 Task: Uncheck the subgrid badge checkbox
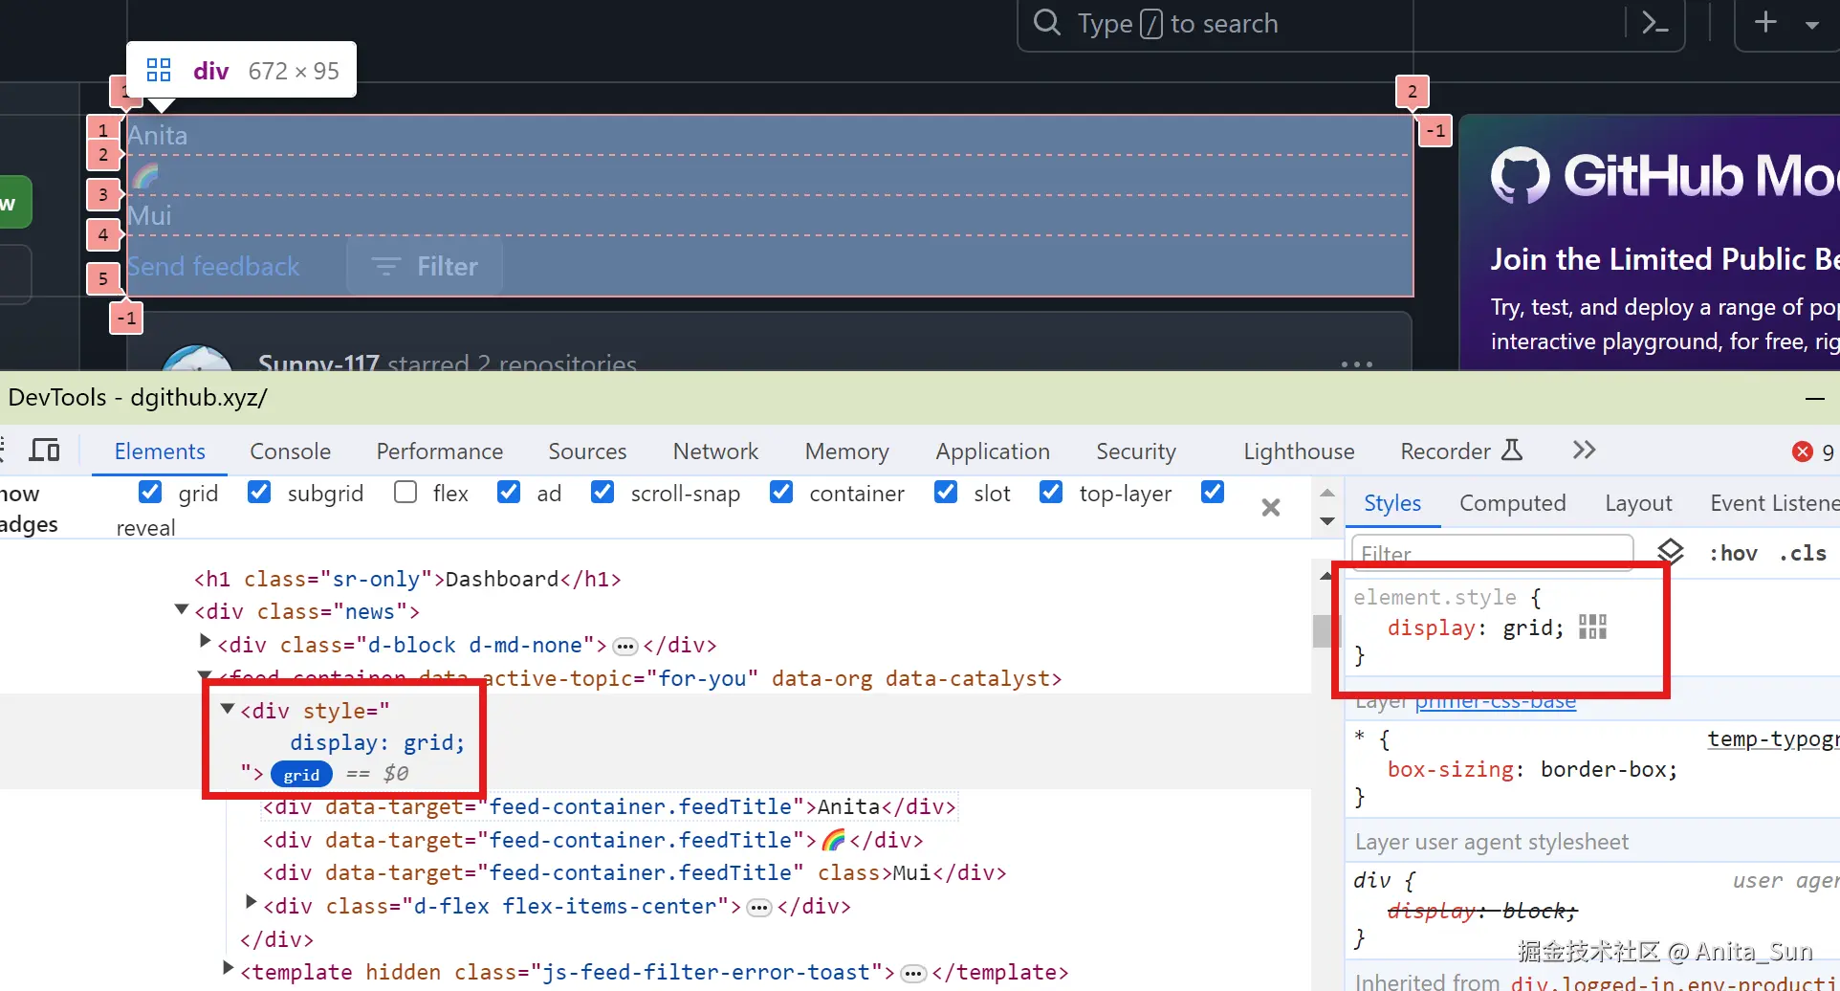(x=259, y=492)
